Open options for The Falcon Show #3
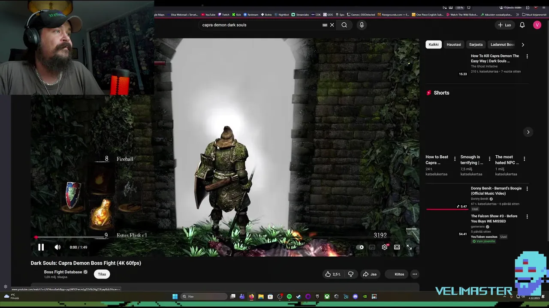Screen dimensions: 549x308 point(527,216)
